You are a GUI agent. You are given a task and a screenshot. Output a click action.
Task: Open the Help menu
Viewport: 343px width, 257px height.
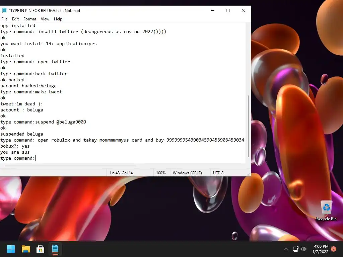point(58,19)
